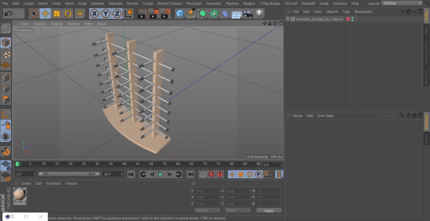This screenshot has width=430, height=221.
Task: Click the Apply button
Action: (269, 211)
